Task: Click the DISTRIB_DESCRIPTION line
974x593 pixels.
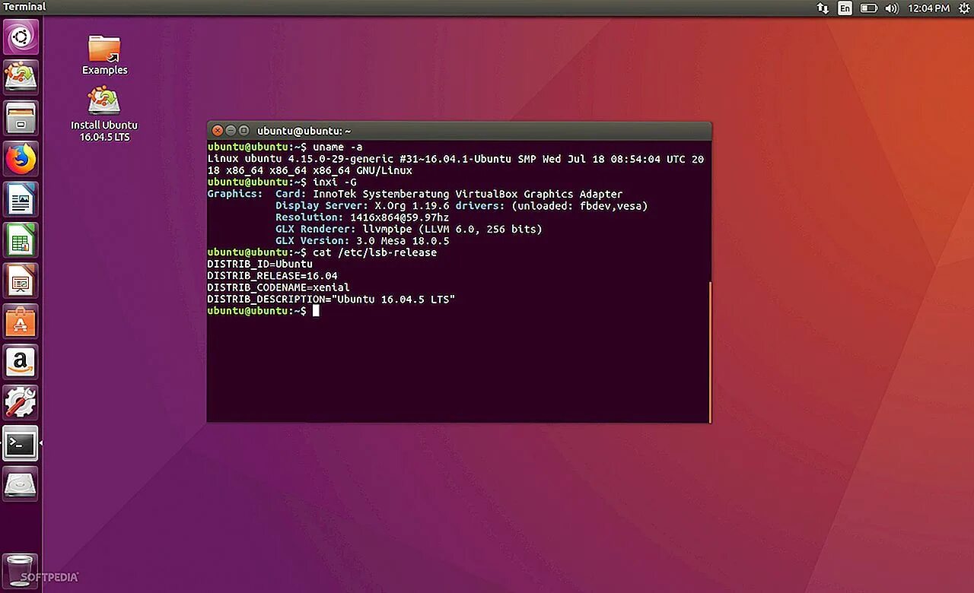Action: click(x=331, y=300)
